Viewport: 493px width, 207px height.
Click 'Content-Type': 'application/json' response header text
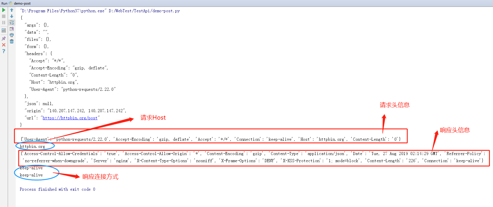pyautogui.click(x=307, y=154)
